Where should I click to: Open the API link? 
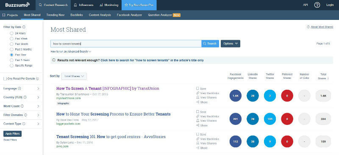click(x=305, y=5)
